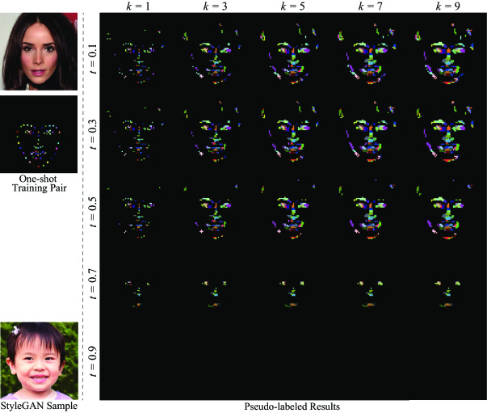Open pseudo-label result for k=5, t=0.1

[x=293, y=52]
